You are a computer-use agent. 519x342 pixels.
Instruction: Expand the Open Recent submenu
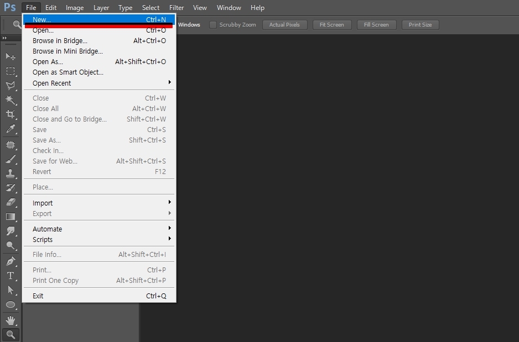99,83
